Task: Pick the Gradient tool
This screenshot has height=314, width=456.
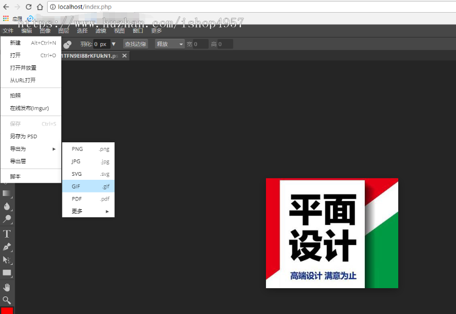Action: coord(7,193)
